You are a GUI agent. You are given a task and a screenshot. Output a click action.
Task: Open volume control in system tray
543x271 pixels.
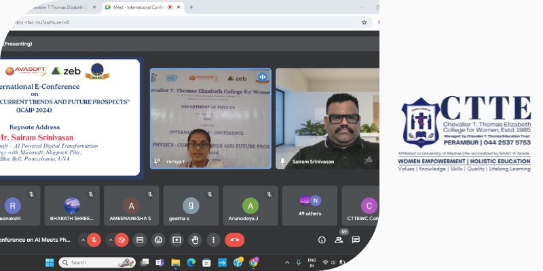[x=333, y=263]
